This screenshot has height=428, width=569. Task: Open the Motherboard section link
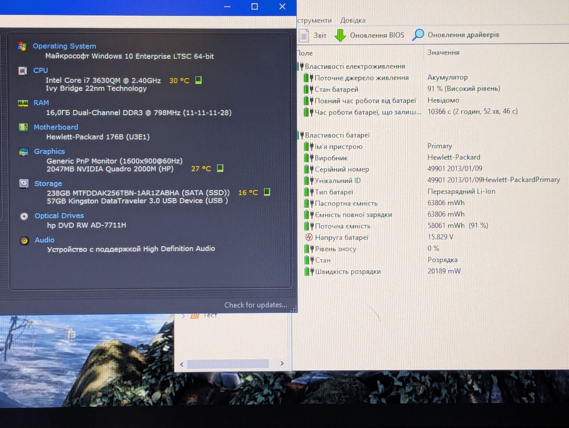pyautogui.click(x=56, y=127)
